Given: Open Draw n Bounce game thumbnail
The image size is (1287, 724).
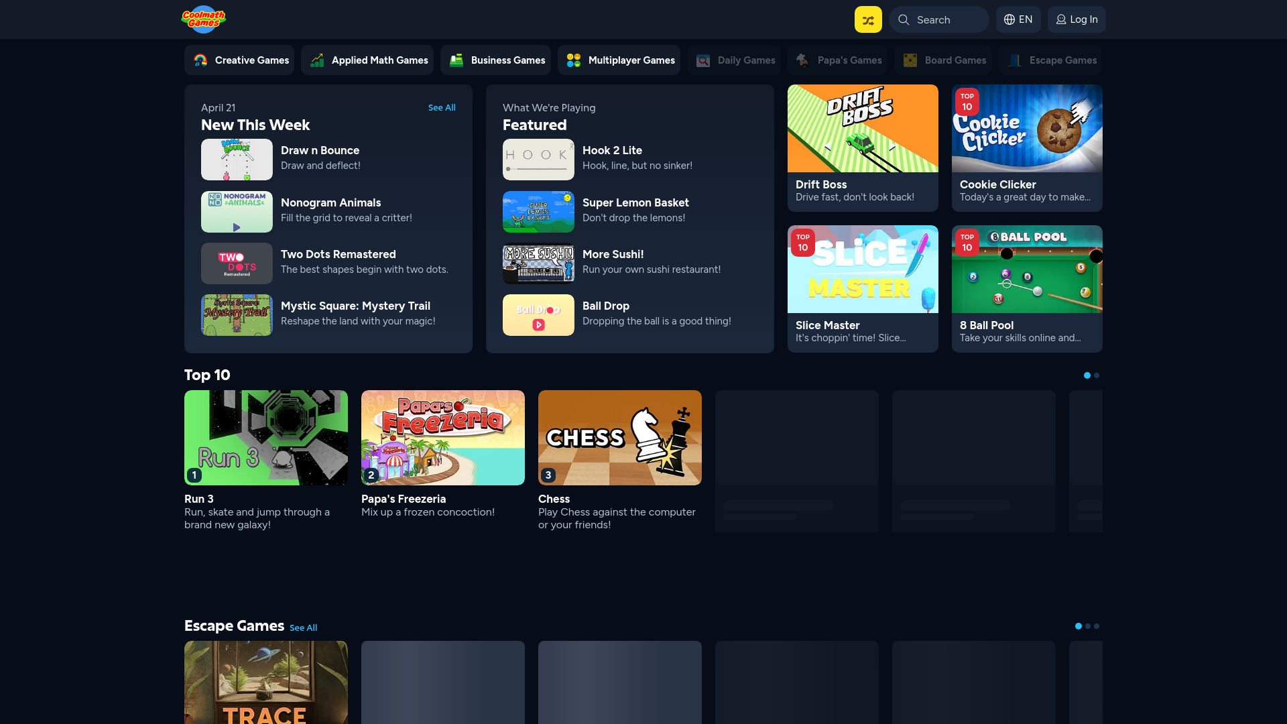Looking at the screenshot, I should point(237,160).
